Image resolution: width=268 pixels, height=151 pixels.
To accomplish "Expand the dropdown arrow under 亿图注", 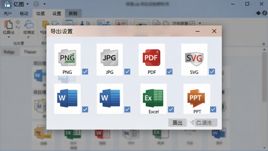I will point(9,37).
